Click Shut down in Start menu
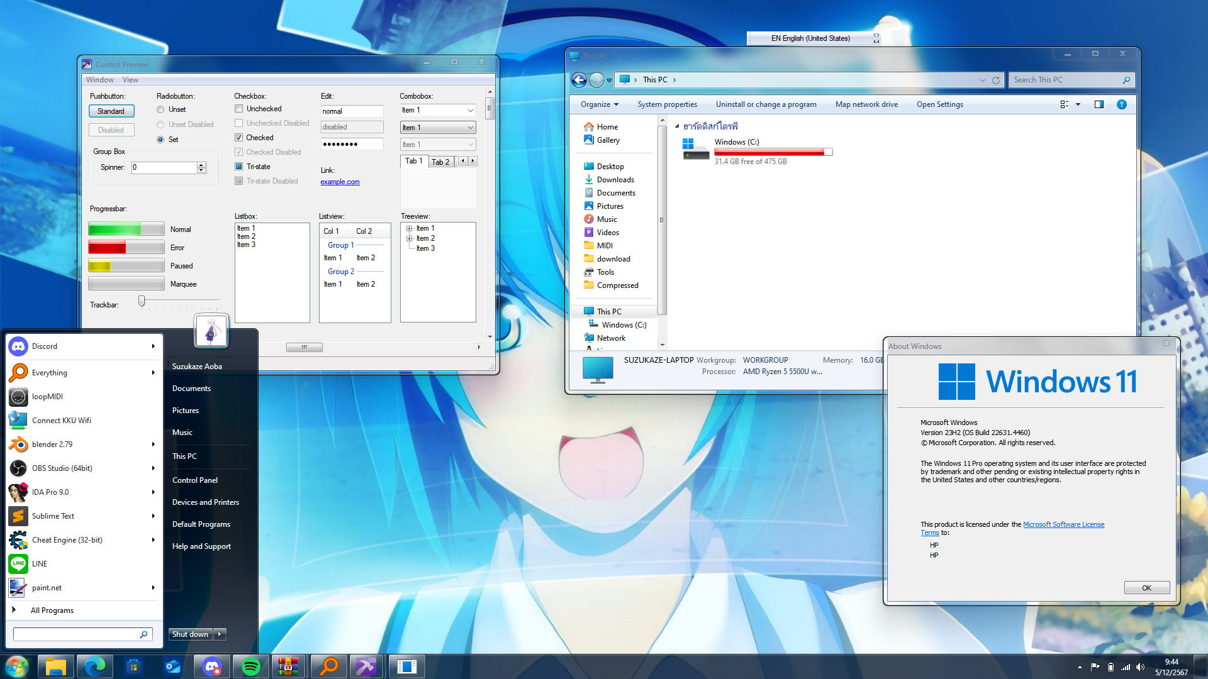The image size is (1208, 679). (x=190, y=634)
